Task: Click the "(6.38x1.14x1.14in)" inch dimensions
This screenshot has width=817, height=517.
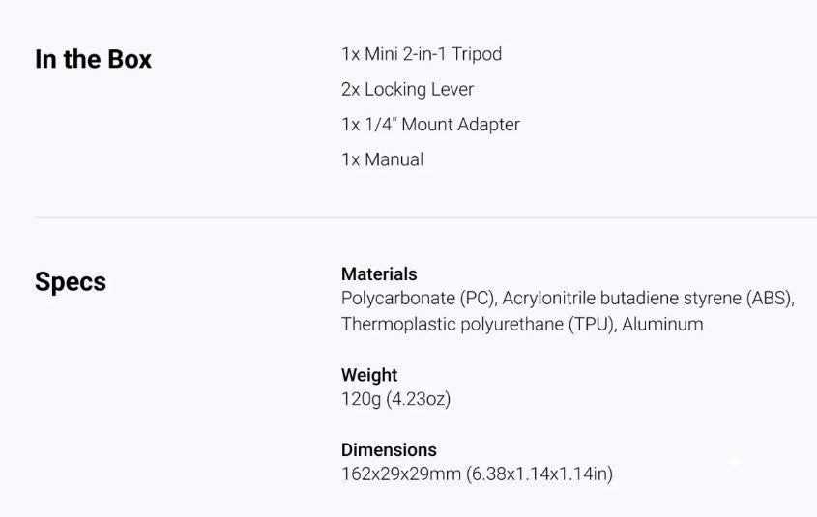Action: point(540,474)
